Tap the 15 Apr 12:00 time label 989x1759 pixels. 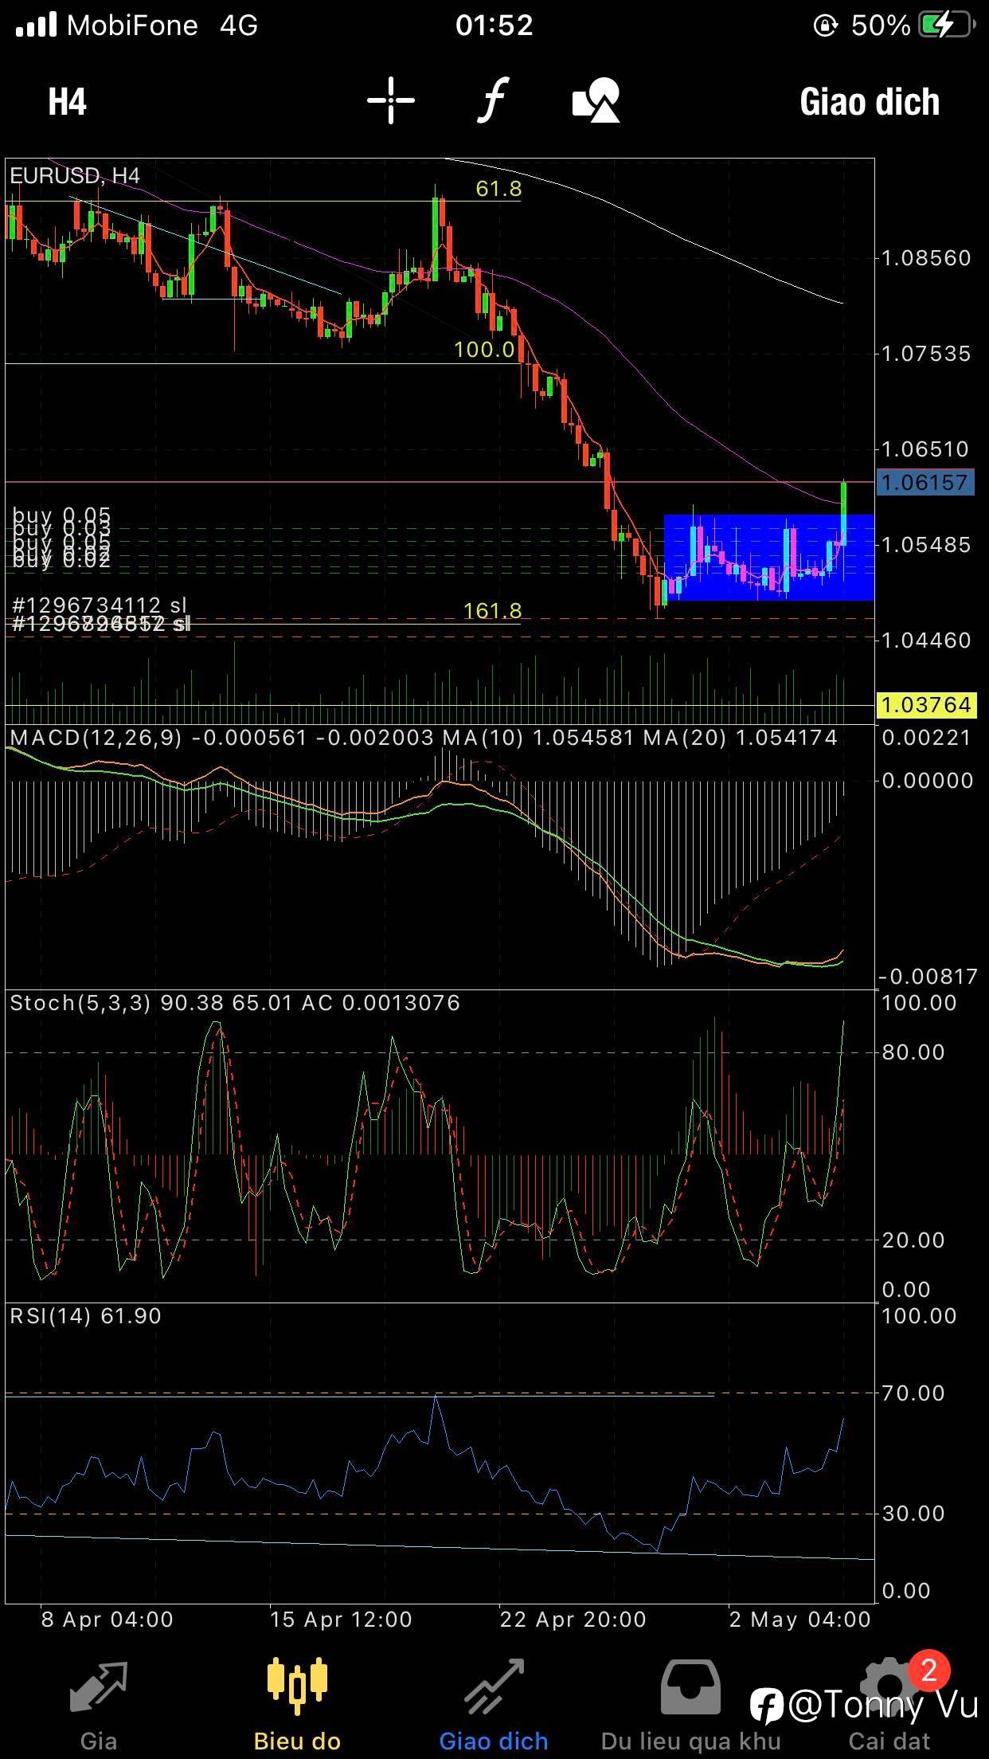341,1620
